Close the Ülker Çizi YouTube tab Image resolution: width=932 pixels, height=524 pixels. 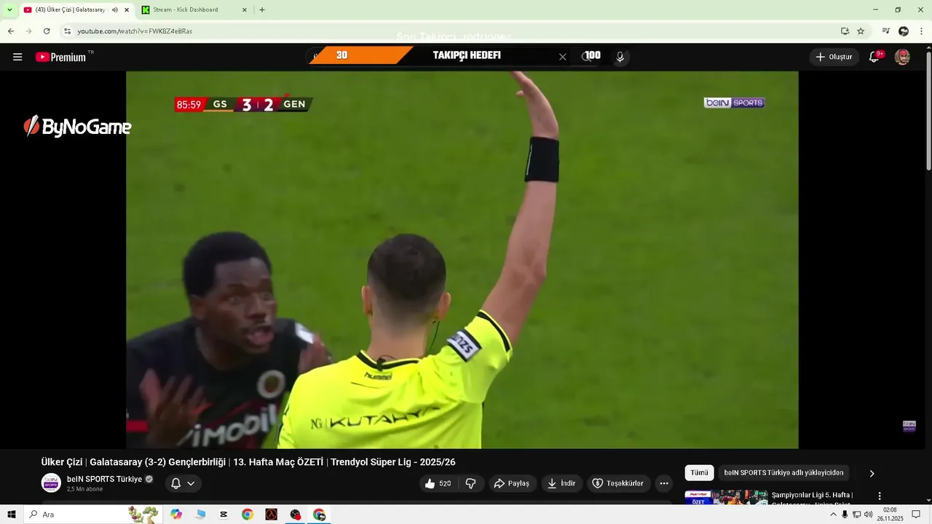[x=127, y=10]
